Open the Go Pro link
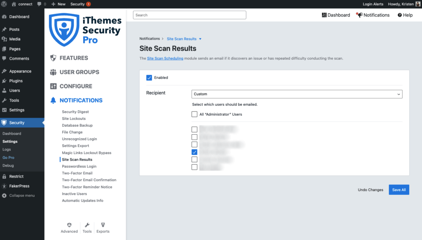The width and height of the screenshot is (422, 240). 8,158
